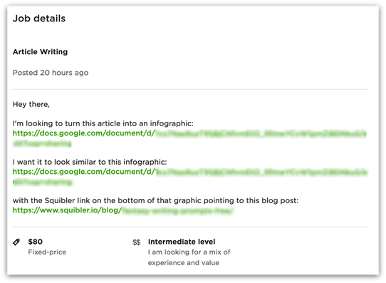
Task: Click the I am looking for a mix text
Action: coord(189,252)
